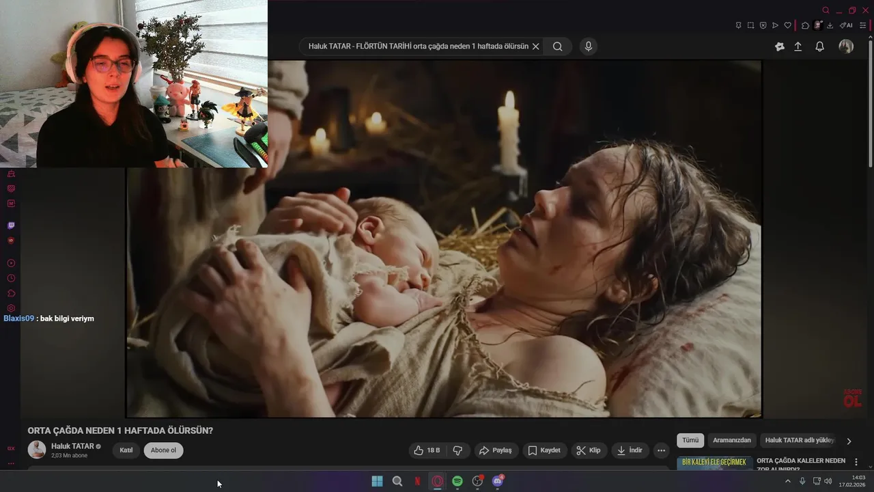This screenshot has height=492, width=874.
Task: Open the browser downloads icon
Action: tap(830, 25)
